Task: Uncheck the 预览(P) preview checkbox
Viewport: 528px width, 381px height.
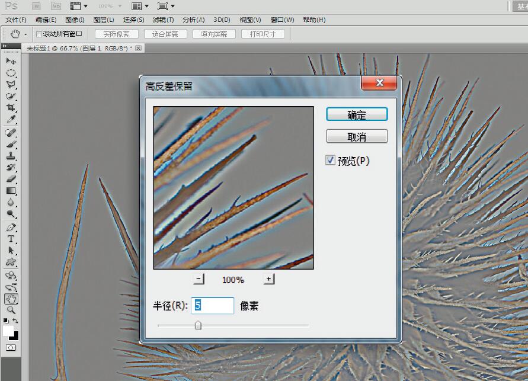Action: click(x=331, y=161)
